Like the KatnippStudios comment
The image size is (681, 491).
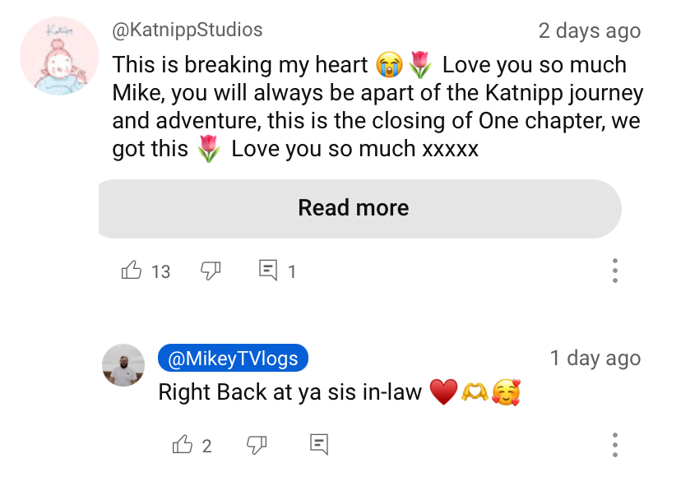pyautogui.click(x=131, y=271)
